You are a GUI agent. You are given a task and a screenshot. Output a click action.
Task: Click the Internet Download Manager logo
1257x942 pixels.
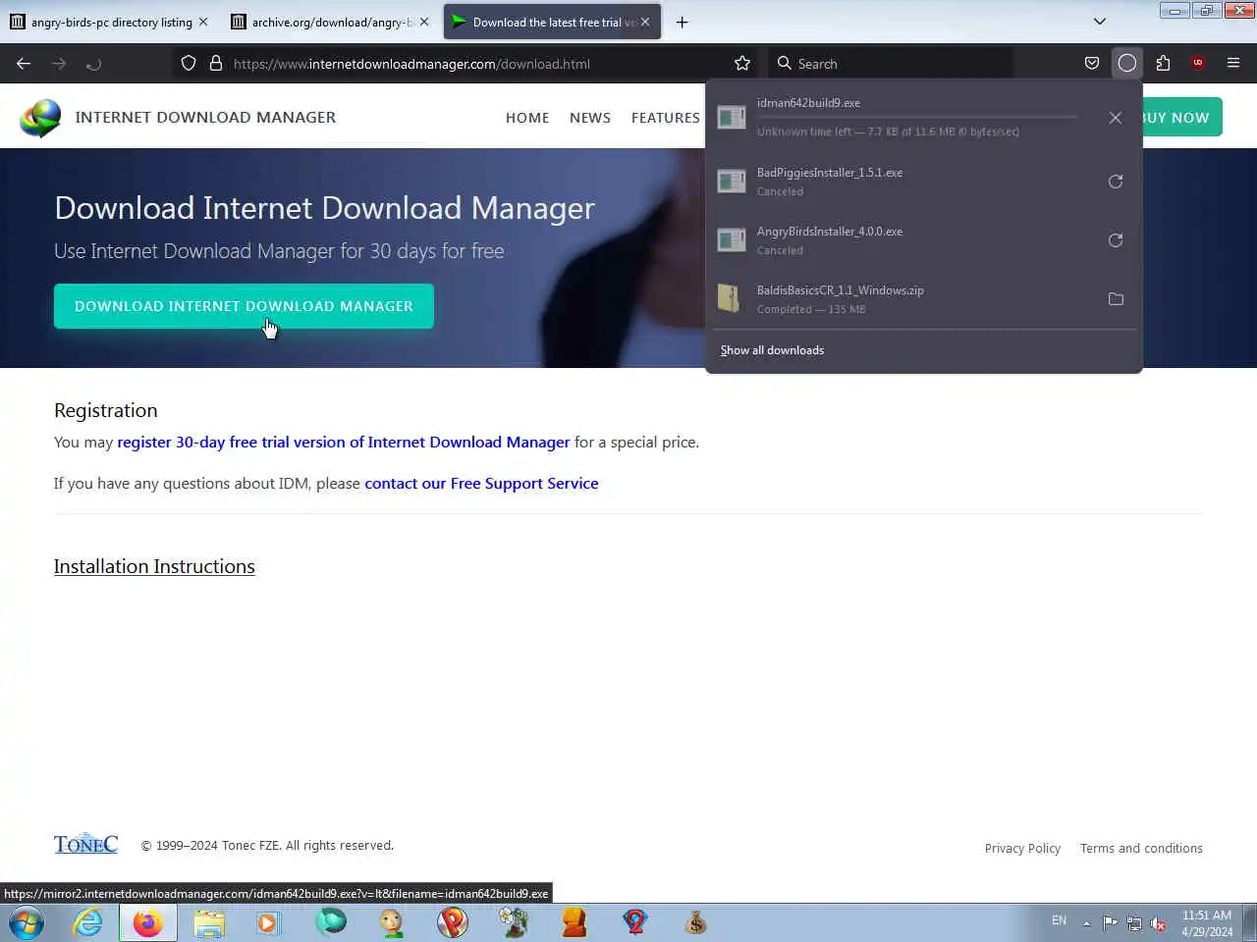click(40, 118)
